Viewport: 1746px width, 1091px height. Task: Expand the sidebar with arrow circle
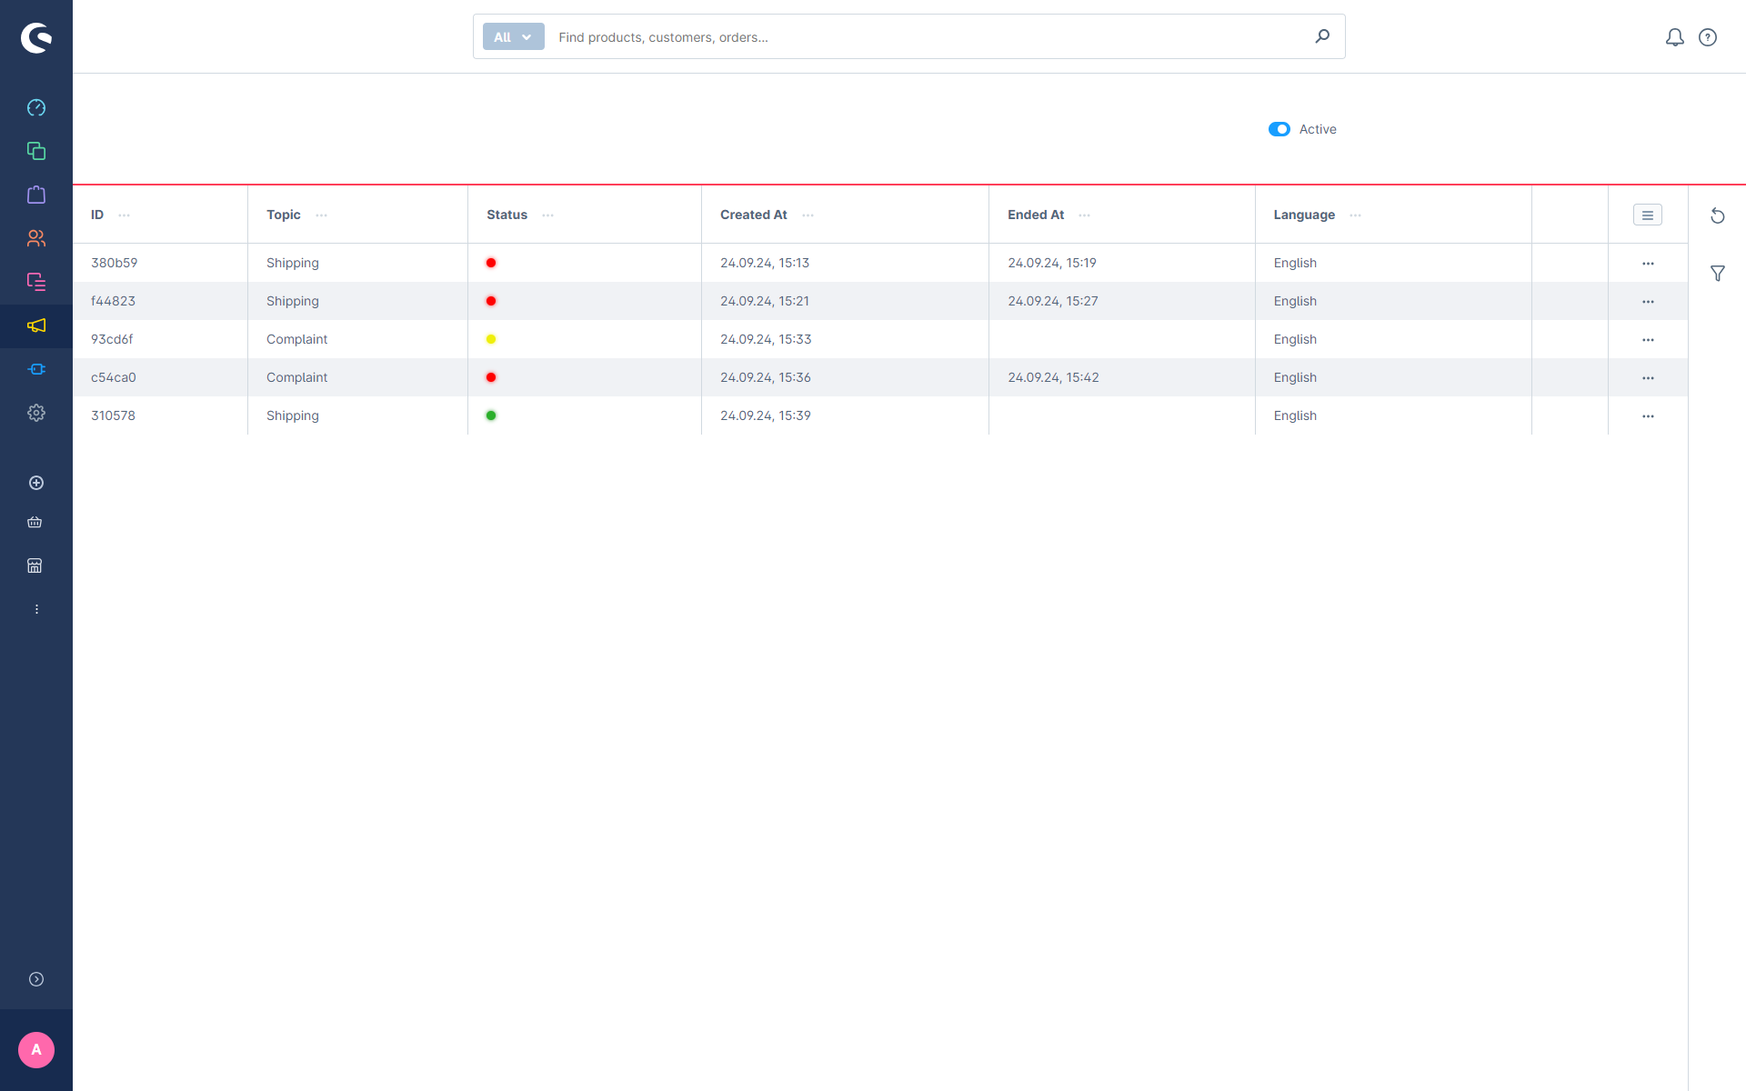[x=36, y=979]
